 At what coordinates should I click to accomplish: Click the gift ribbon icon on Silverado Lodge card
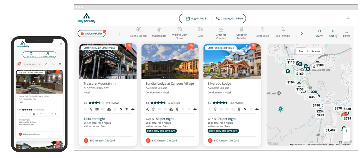click(x=253, y=46)
